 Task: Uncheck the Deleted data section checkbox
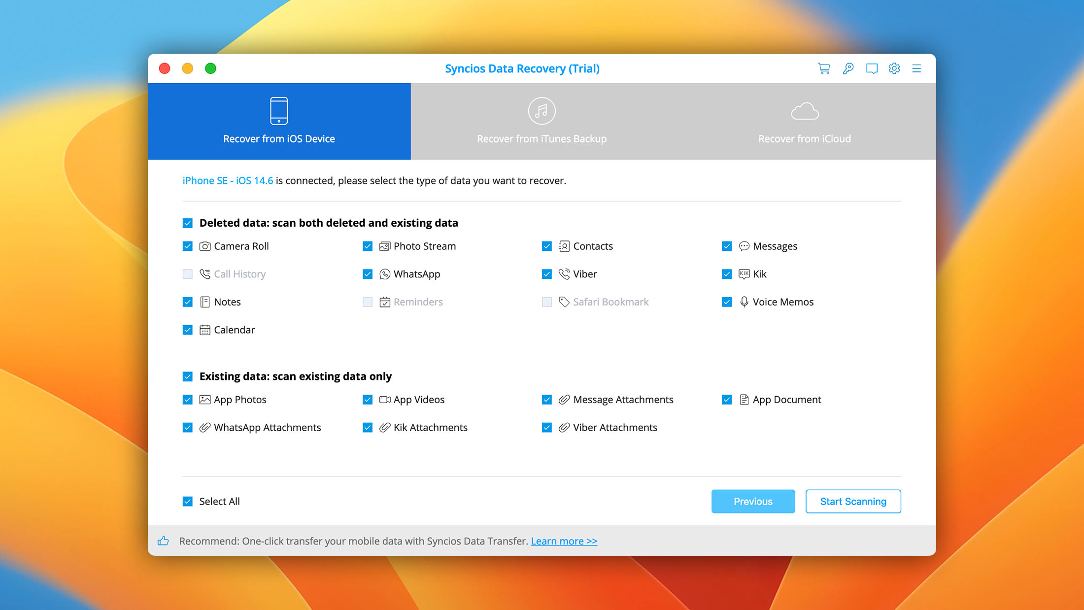[x=188, y=223]
